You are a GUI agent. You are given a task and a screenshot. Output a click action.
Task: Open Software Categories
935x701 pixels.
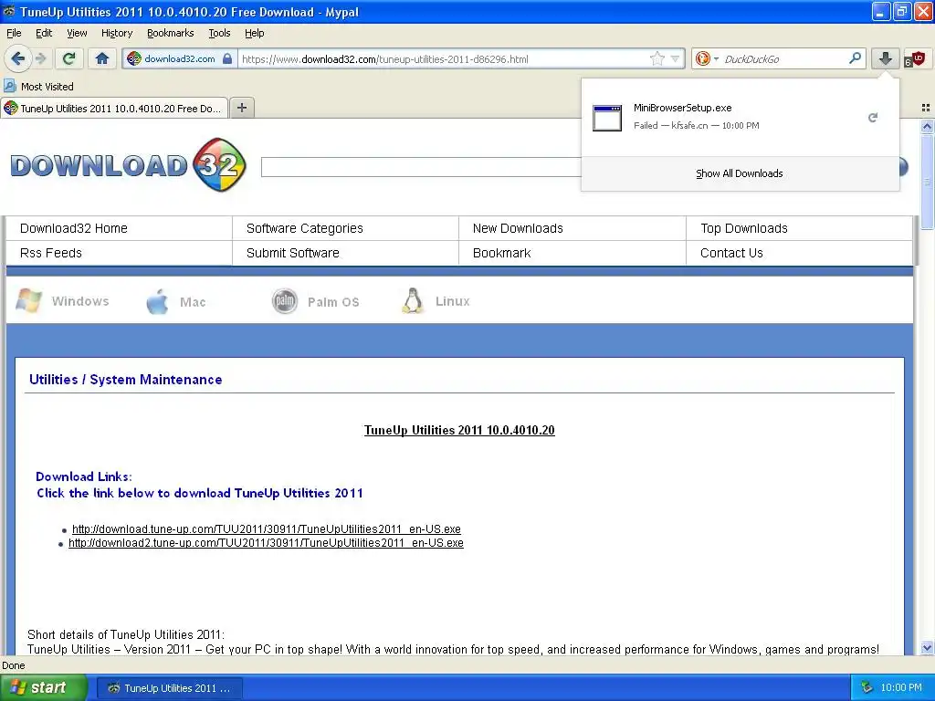pos(304,228)
